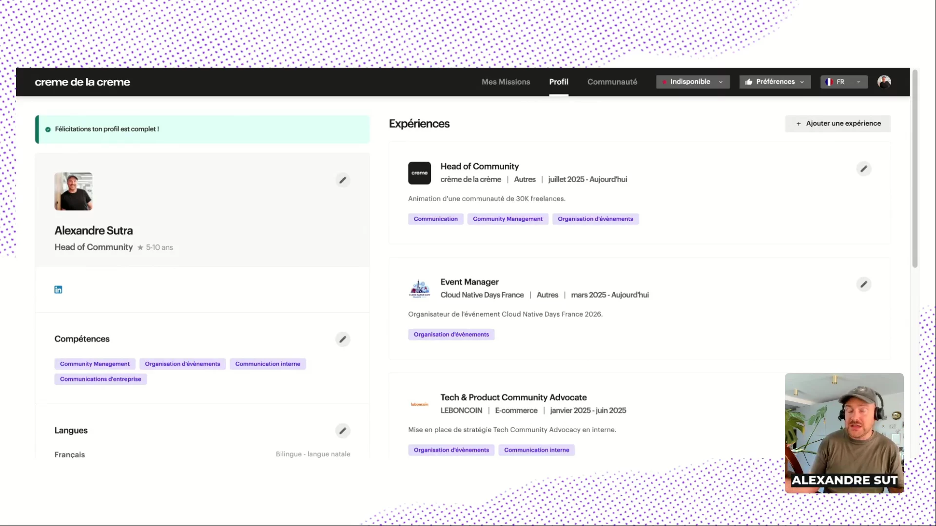Image resolution: width=936 pixels, height=526 pixels.
Task: Open the Préférences dropdown
Action: [x=775, y=82]
